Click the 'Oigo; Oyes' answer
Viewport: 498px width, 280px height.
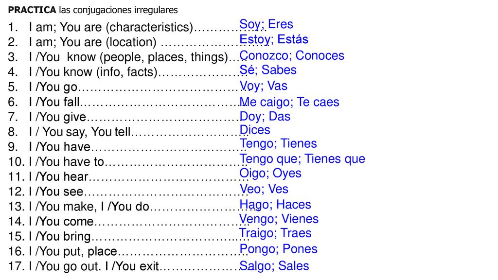pyautogui.click(x=270, y=174)
